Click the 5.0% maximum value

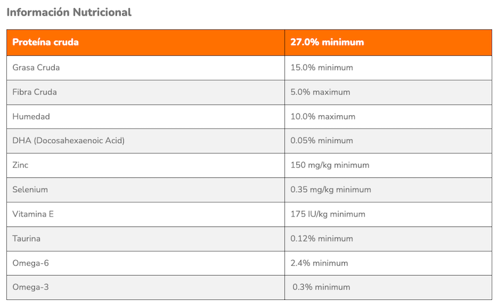coord(321,92)
